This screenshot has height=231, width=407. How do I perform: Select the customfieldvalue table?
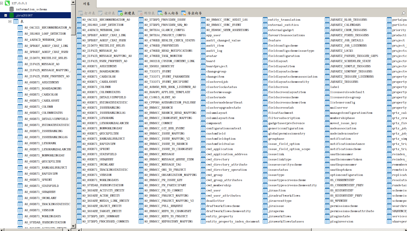(220, 144)
